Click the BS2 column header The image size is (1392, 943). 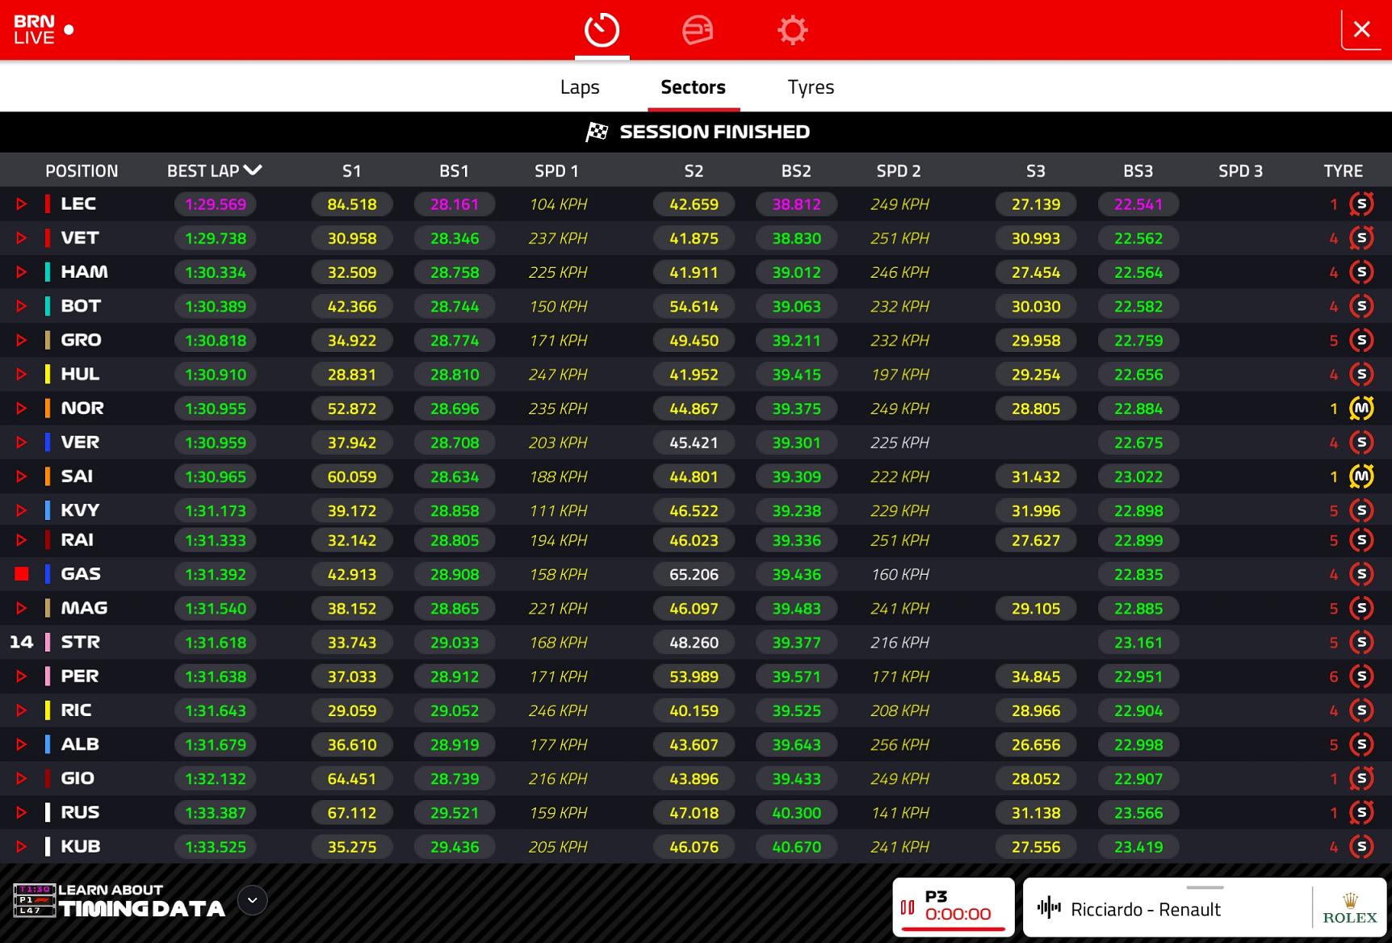click(796, 171)
